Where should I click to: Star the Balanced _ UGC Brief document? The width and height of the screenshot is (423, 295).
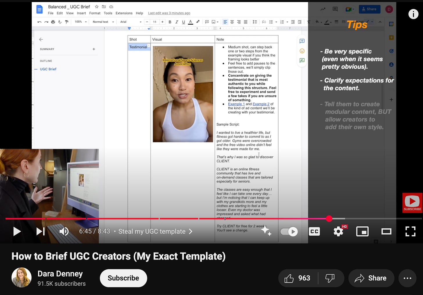click(x=97, y=7)
